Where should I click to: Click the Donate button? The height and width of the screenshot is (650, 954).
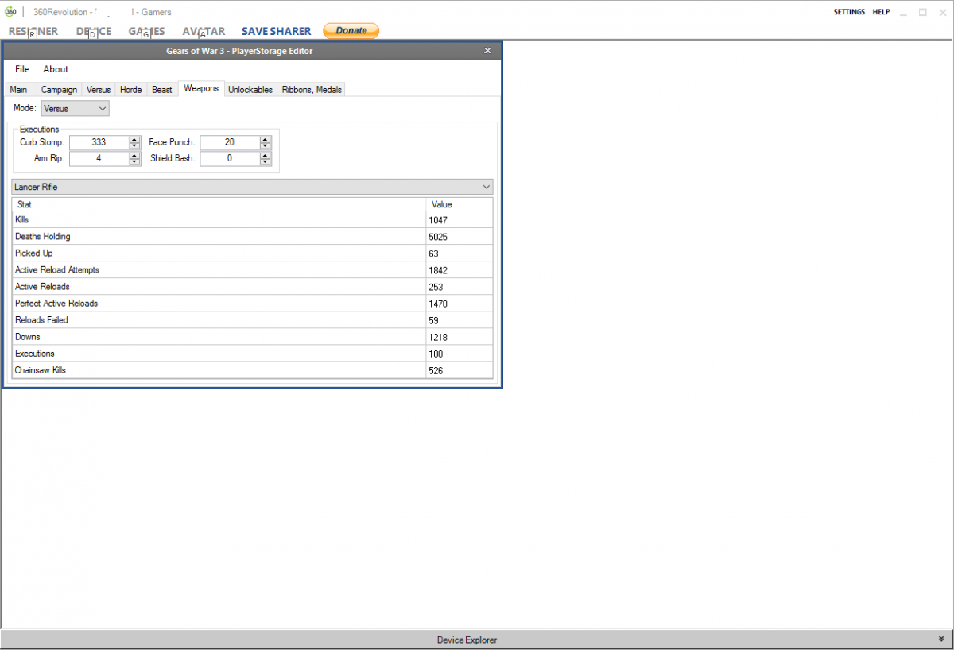pyautogui.click(x=351, y=31)
